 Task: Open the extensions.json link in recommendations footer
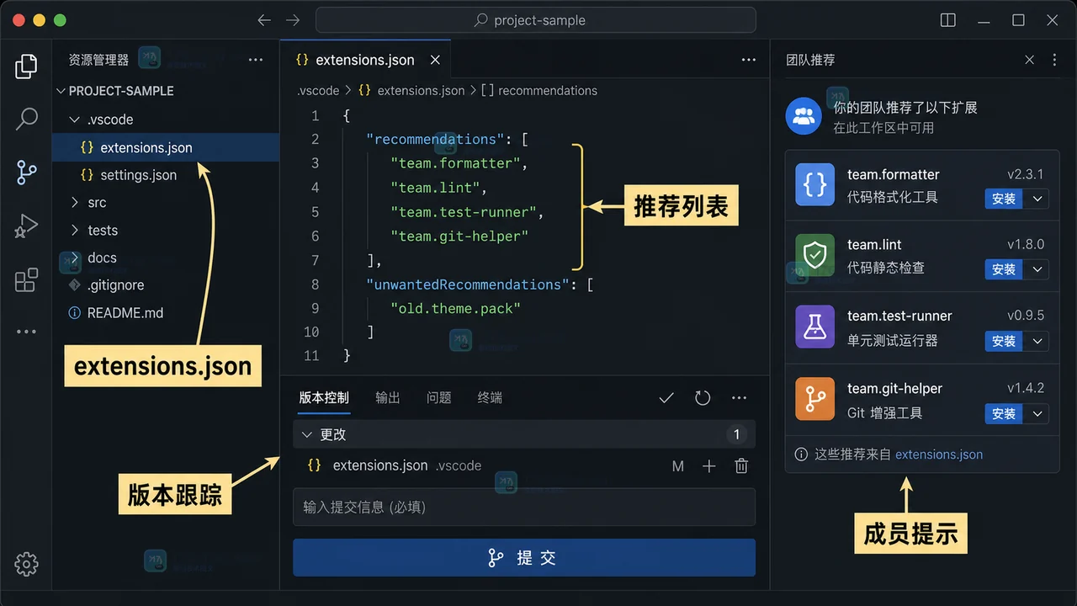click(939, 454)
